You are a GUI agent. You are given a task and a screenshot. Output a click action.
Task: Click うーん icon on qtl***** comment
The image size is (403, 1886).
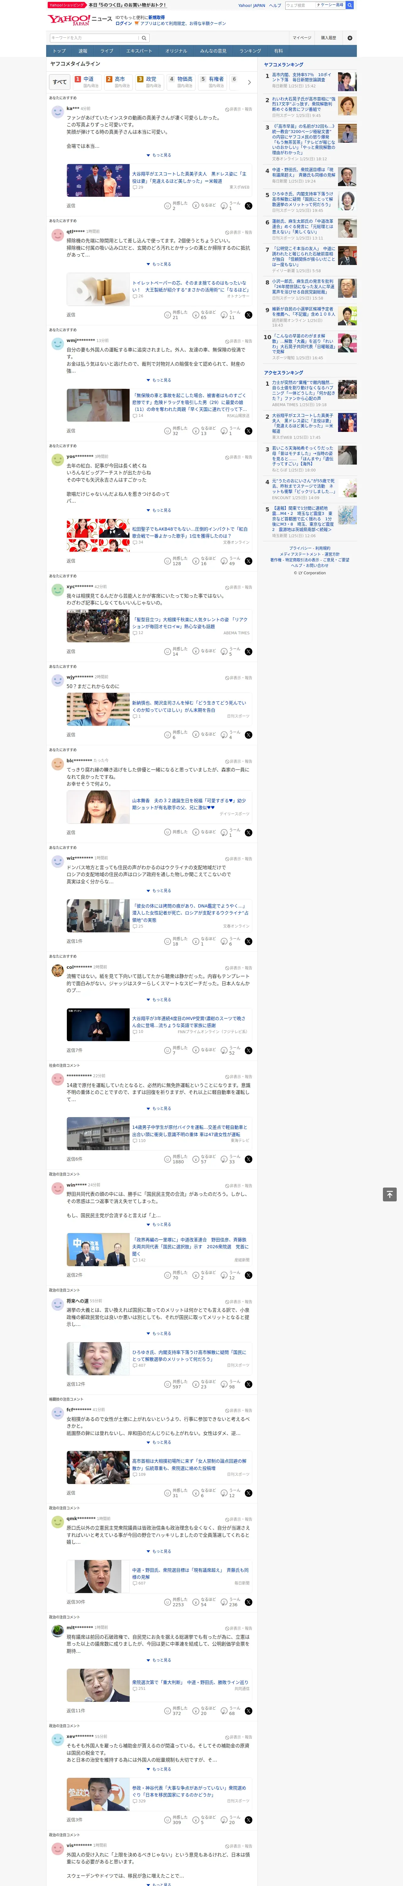click(224, 315)
